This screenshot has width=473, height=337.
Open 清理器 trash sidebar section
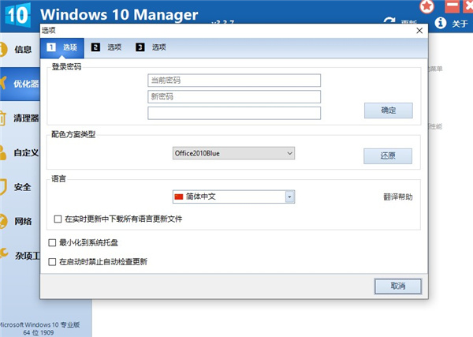point(20,118)
